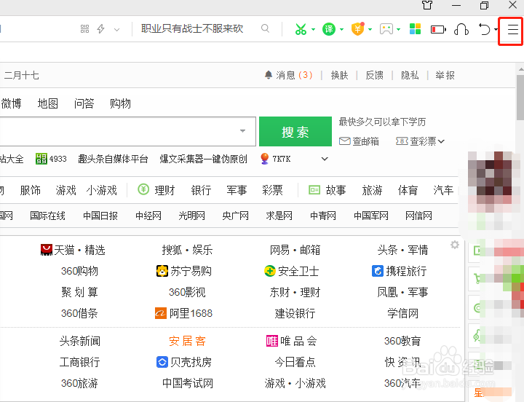Open 携程旅行 site link

400,271
